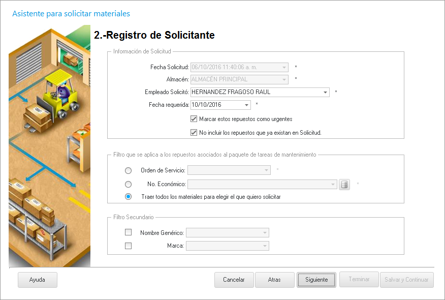Click the Cancelar button

[x=234, y=280]
